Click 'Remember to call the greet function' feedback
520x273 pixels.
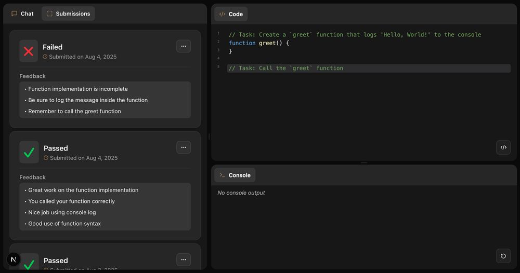(74, 111)
